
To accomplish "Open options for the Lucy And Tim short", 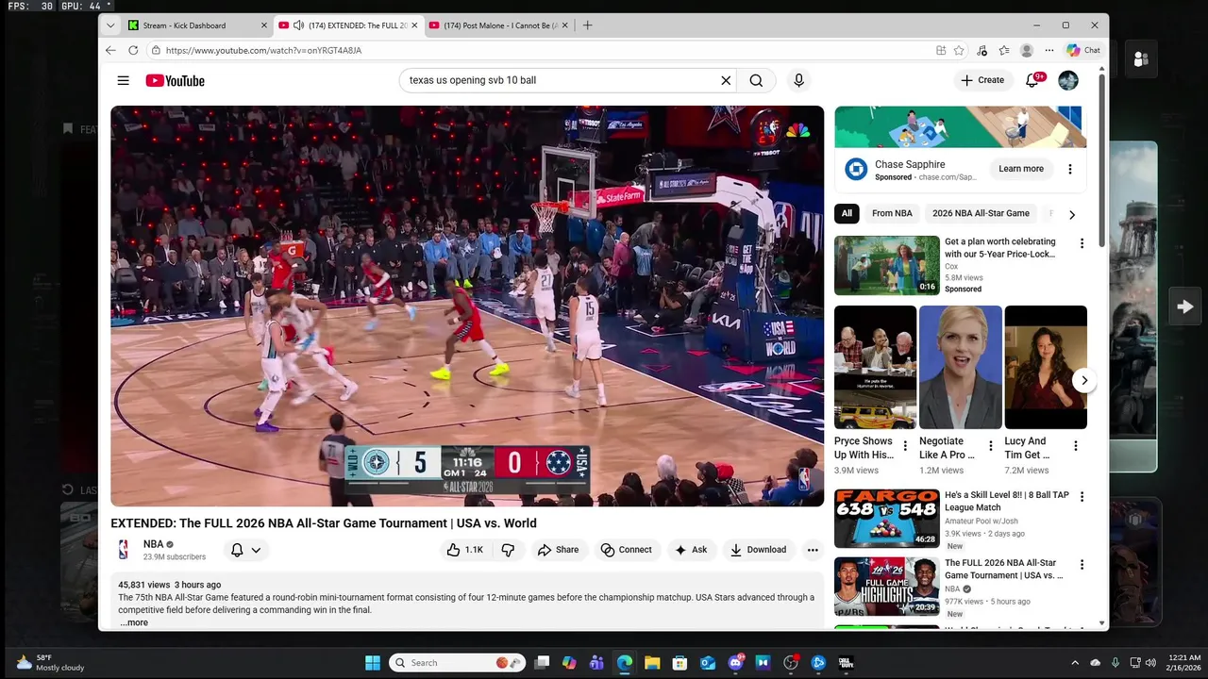I will pos(1075,446).
